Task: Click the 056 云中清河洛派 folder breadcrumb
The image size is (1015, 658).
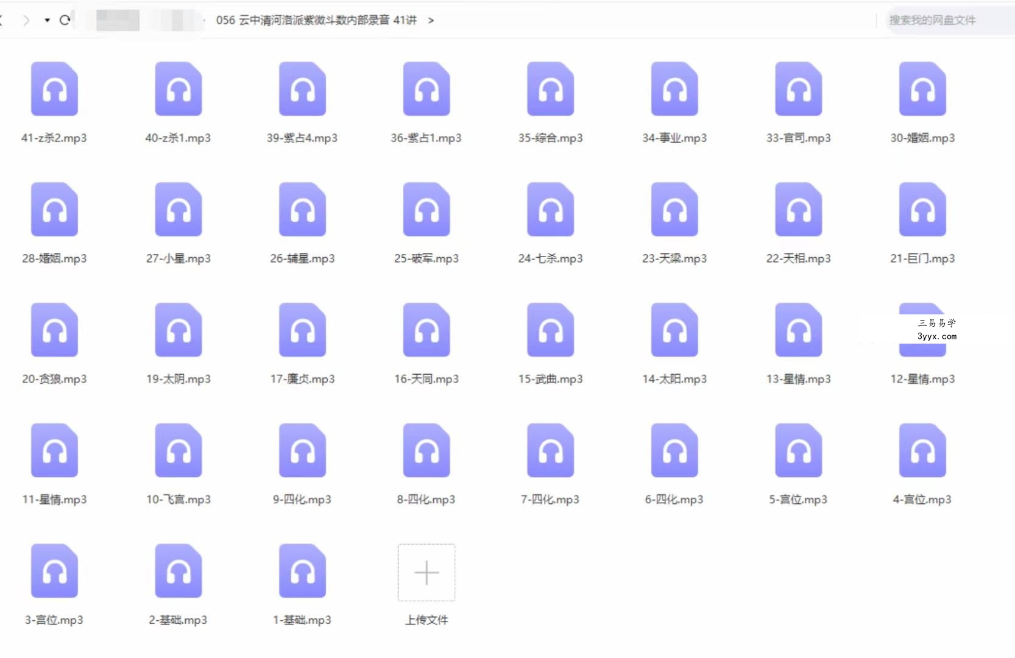Action: 316,20
